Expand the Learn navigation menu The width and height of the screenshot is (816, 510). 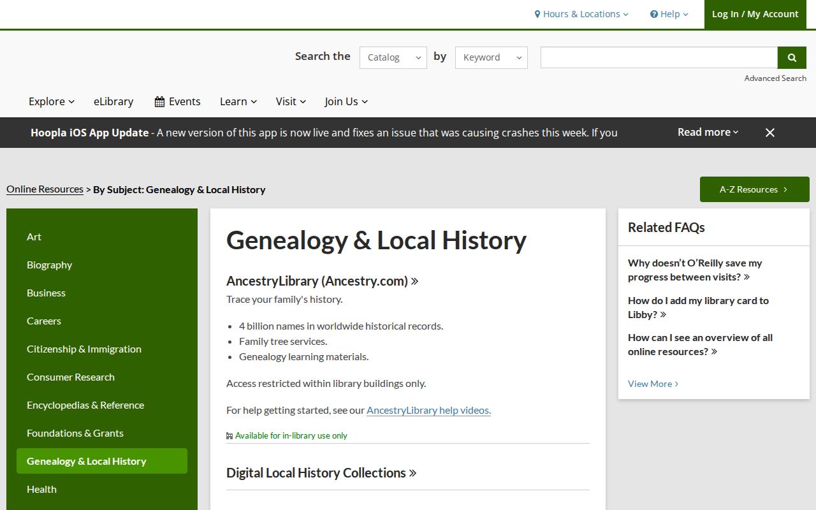pos(238,101)
